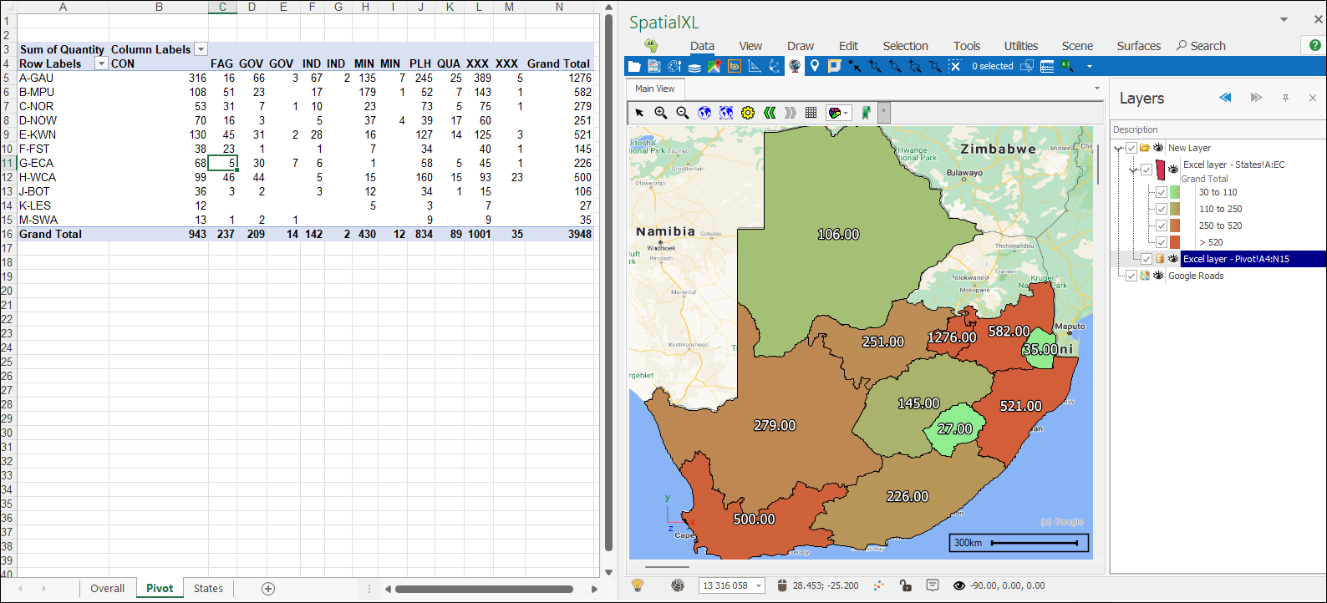Click the location pin marker tool
Image resolution: width=1327 pixels, height=603 pixels.
coord(815,66)
